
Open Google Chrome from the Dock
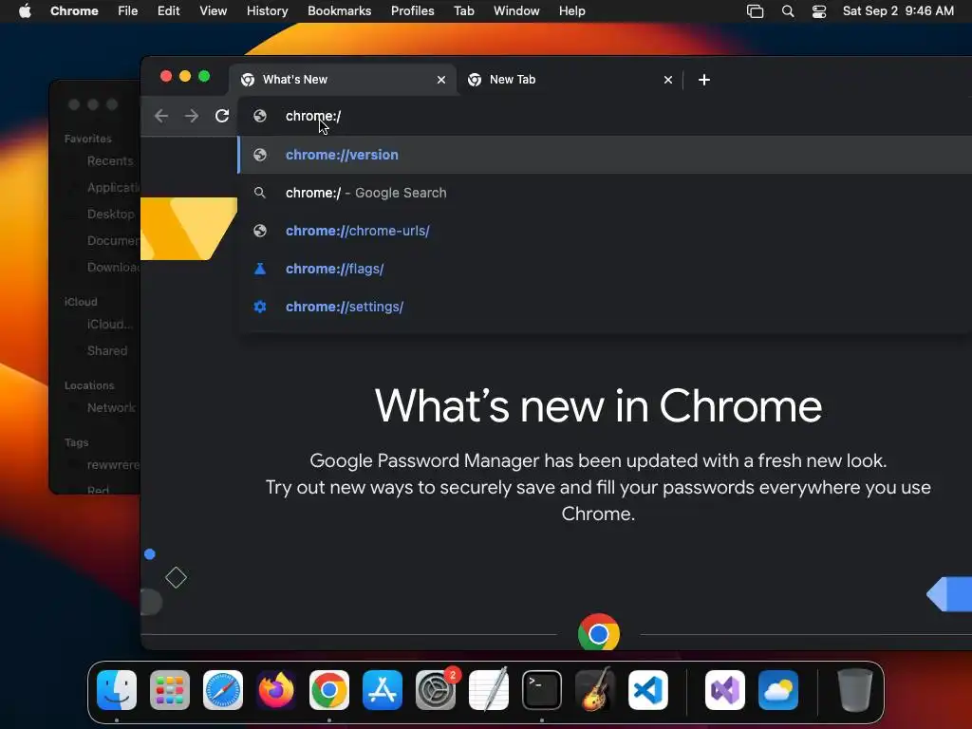coord(329,690)
